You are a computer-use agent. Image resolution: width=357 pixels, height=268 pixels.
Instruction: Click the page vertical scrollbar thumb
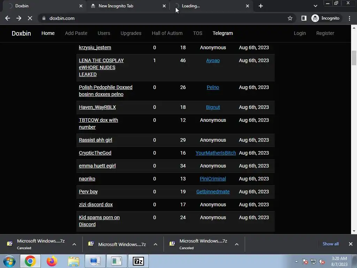[x=354, y=58]
